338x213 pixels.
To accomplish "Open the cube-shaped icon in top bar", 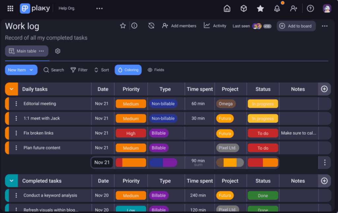I will (x=244, y=9).
